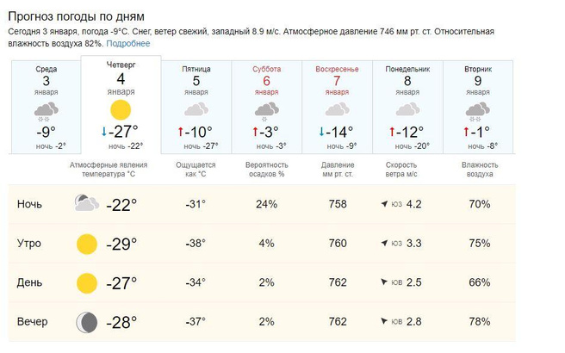565x353 pixels.
Task: Click the snowy cloud icon for Суббота
Action: (x=267, y=111)
